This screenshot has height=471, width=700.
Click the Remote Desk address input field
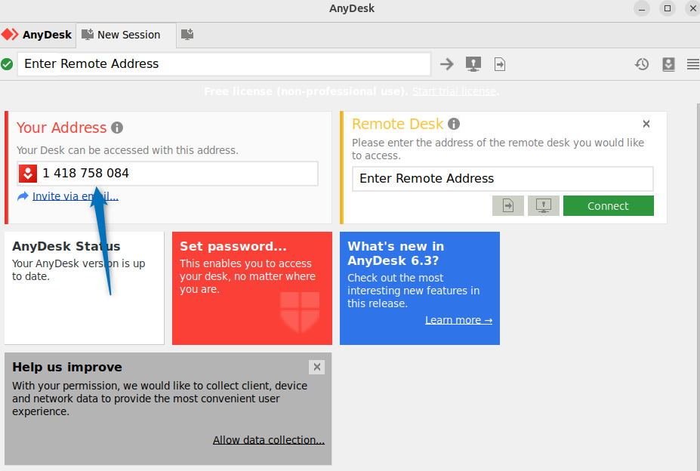502,179
